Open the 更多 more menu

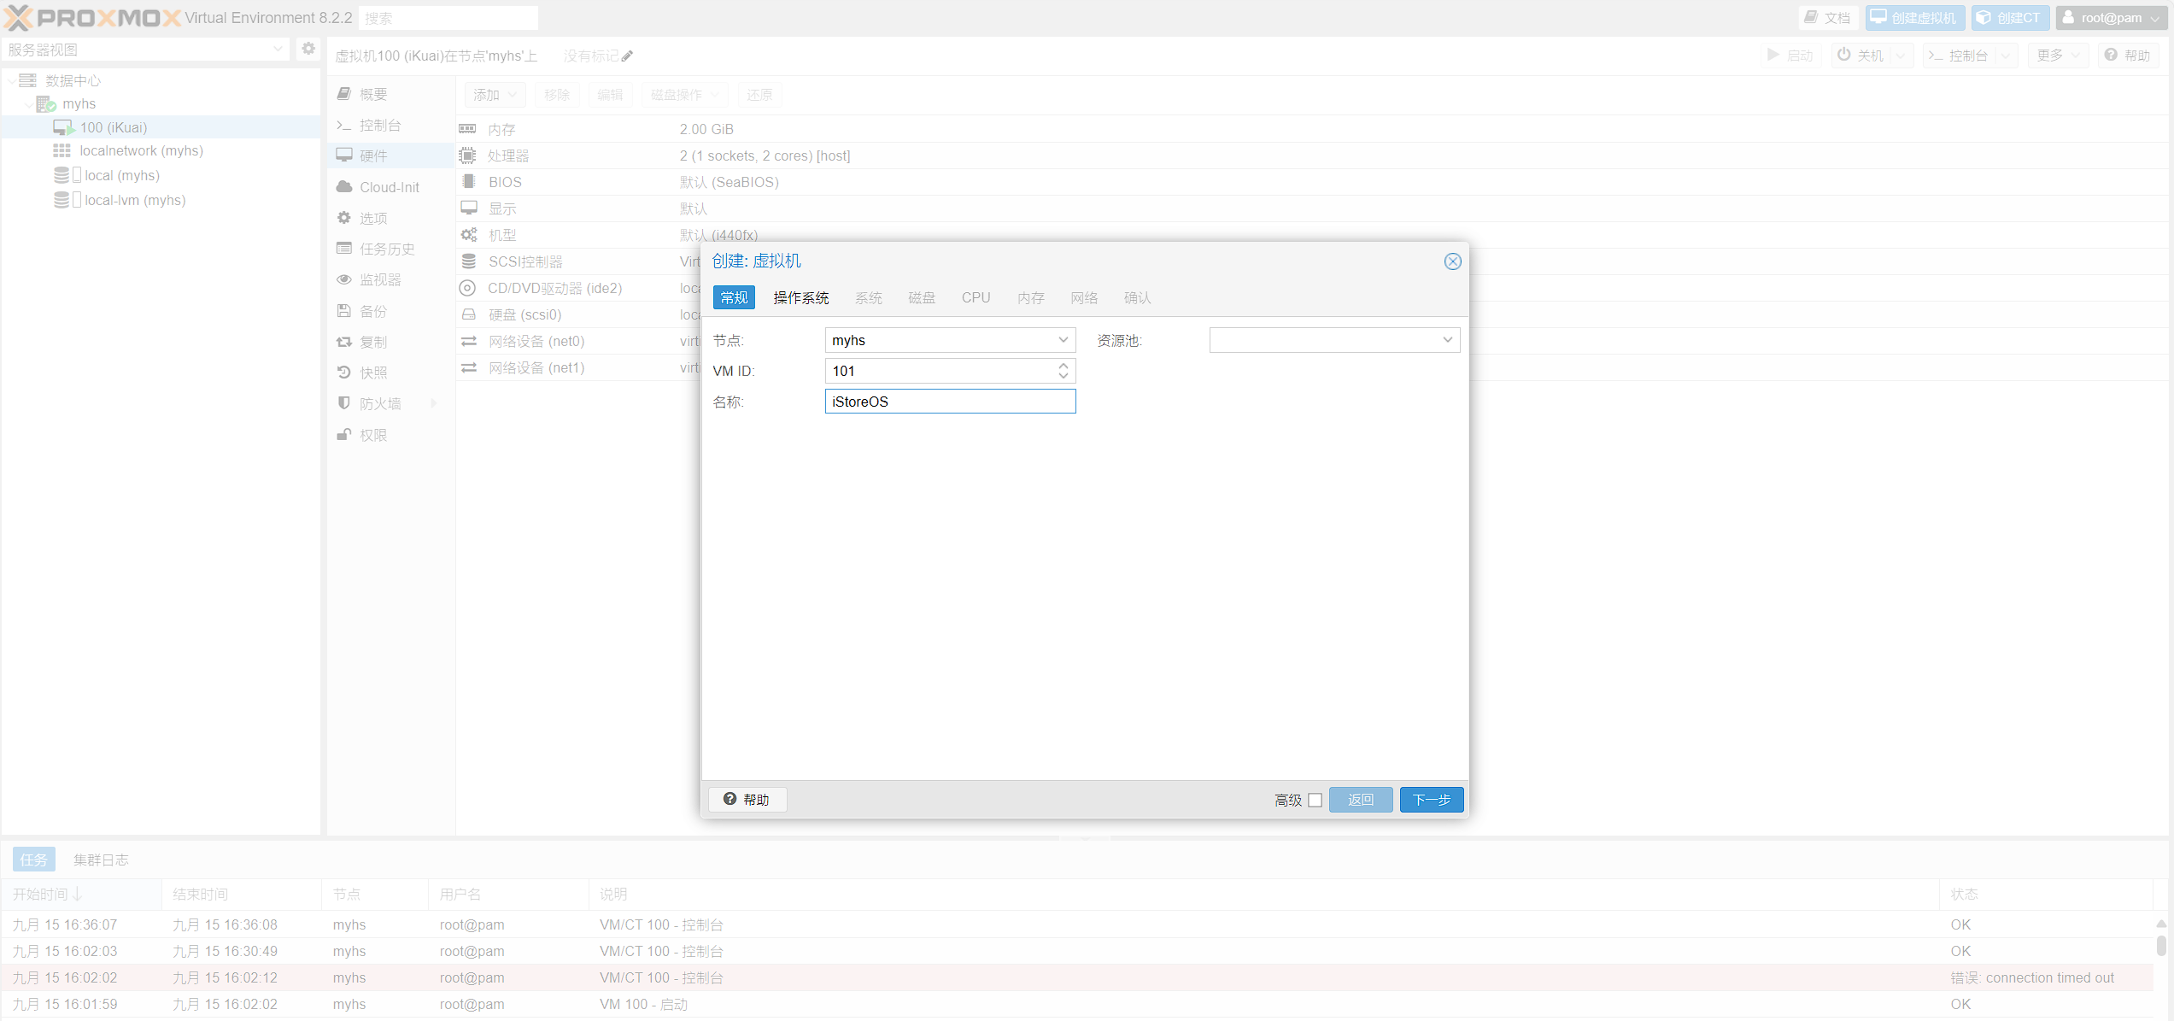[2058, 56]
